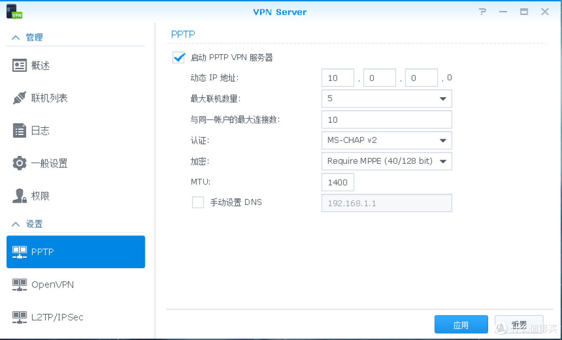
Task: Open the 权限 page
Action: (x=75, y=196)
